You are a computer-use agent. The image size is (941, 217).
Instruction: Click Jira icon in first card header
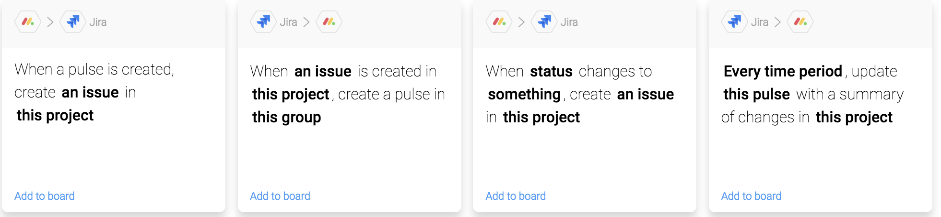point(73,22)
